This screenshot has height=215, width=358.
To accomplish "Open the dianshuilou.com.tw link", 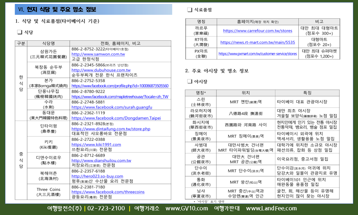I will pos(101,161).
